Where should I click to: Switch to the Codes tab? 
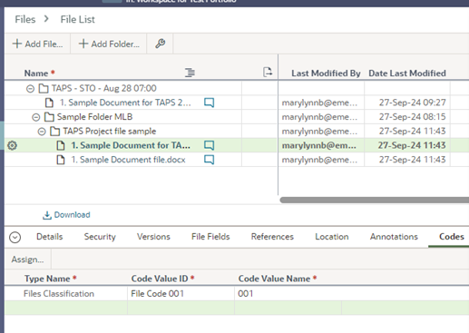(x=452, y=237)
